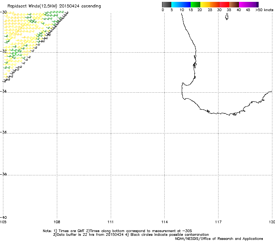This screenshot has height=241, width=275.
Task: Click the cyan-blue 5-15 knots color band
Action: coord(181,4)
